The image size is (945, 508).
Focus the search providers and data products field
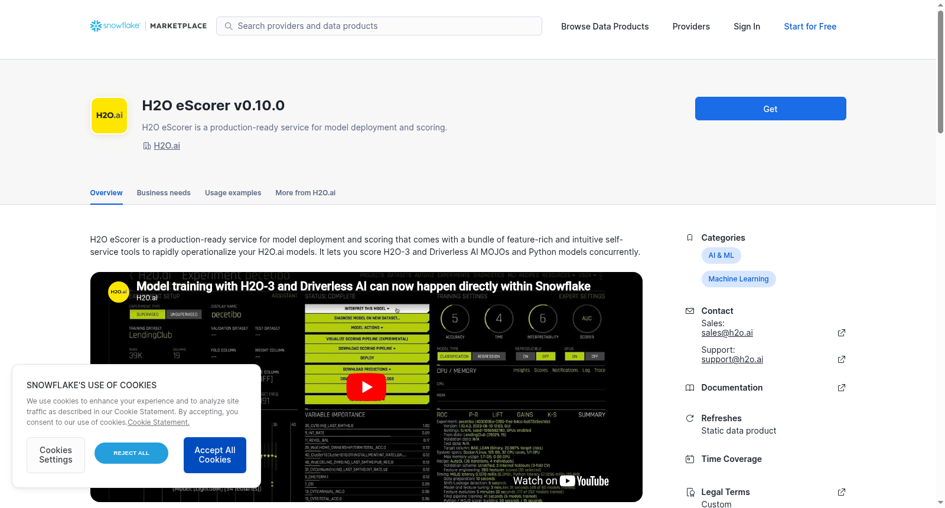[x=379, y=26]
